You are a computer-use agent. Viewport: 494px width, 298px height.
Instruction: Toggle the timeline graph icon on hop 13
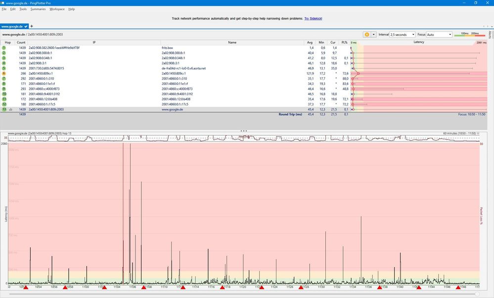(11, 110)
